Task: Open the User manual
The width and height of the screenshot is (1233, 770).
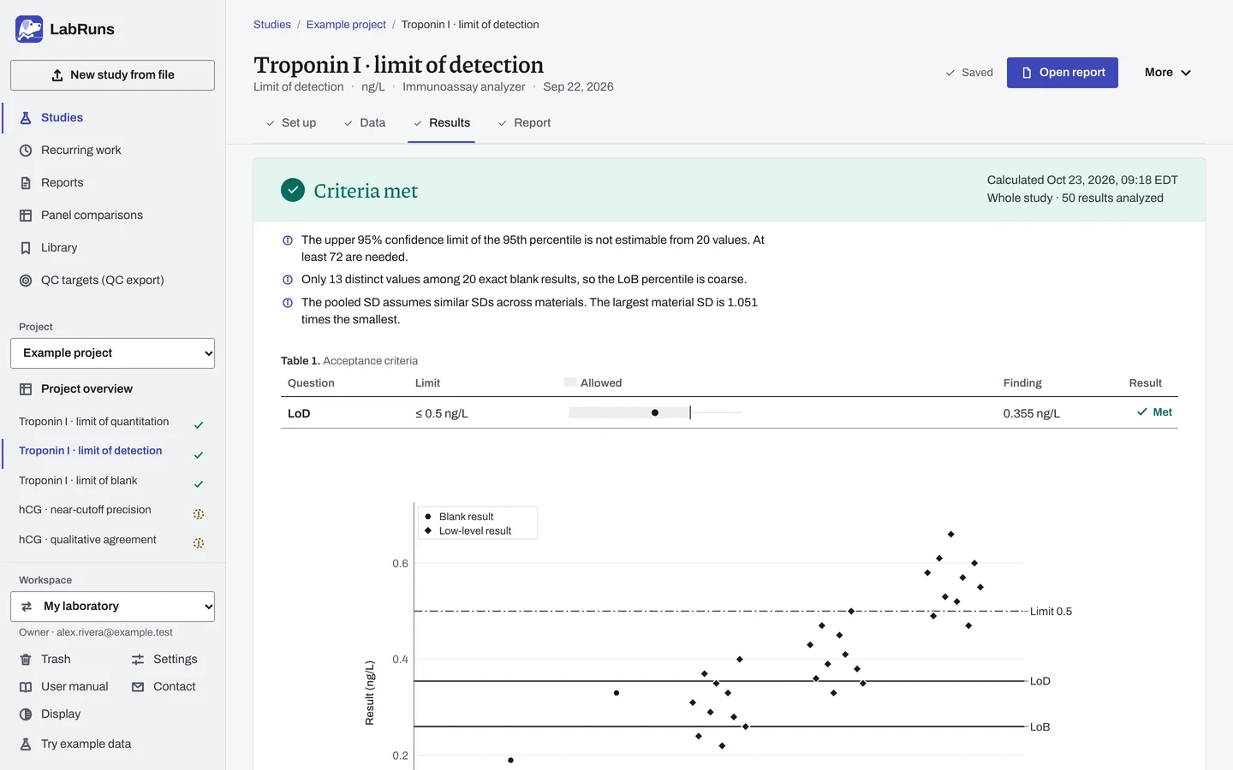Action: pos(74,687)
